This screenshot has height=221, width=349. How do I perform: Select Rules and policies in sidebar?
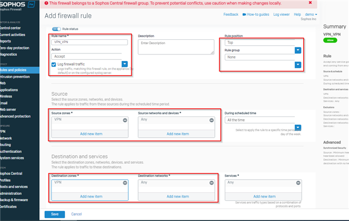pyautogui.click(x=20, y=70)
